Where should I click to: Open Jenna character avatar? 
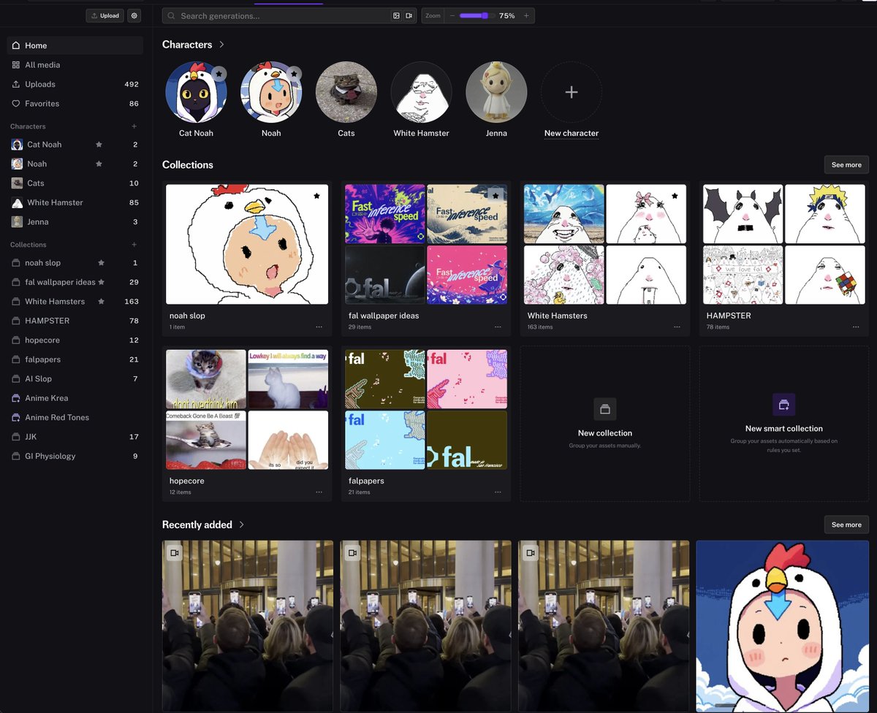click(496, 92)
